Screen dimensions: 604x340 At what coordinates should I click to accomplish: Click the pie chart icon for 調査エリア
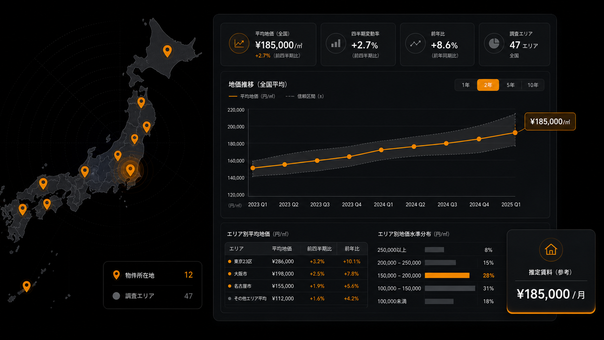pyautogui.click(x=494, y=43)
